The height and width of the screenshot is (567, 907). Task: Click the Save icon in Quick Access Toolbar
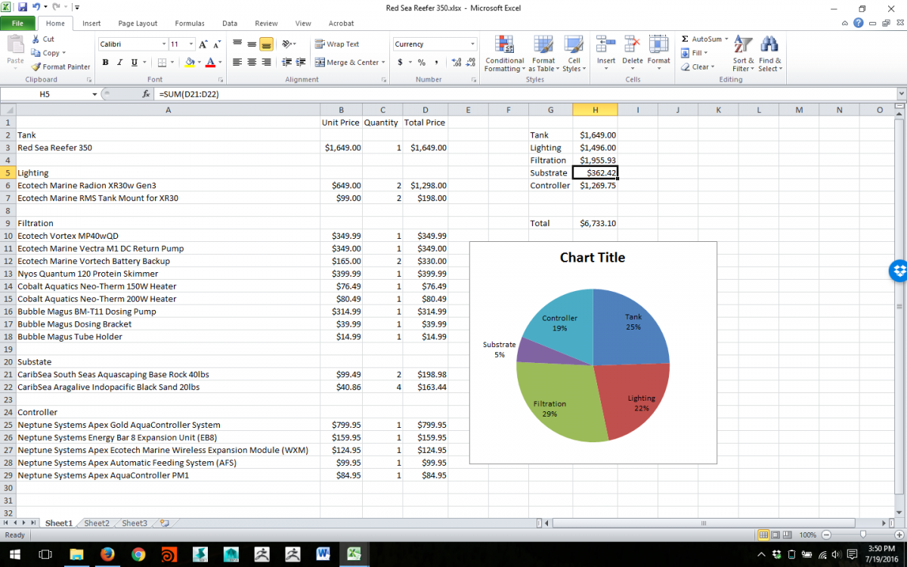click(x=23, y=7)
